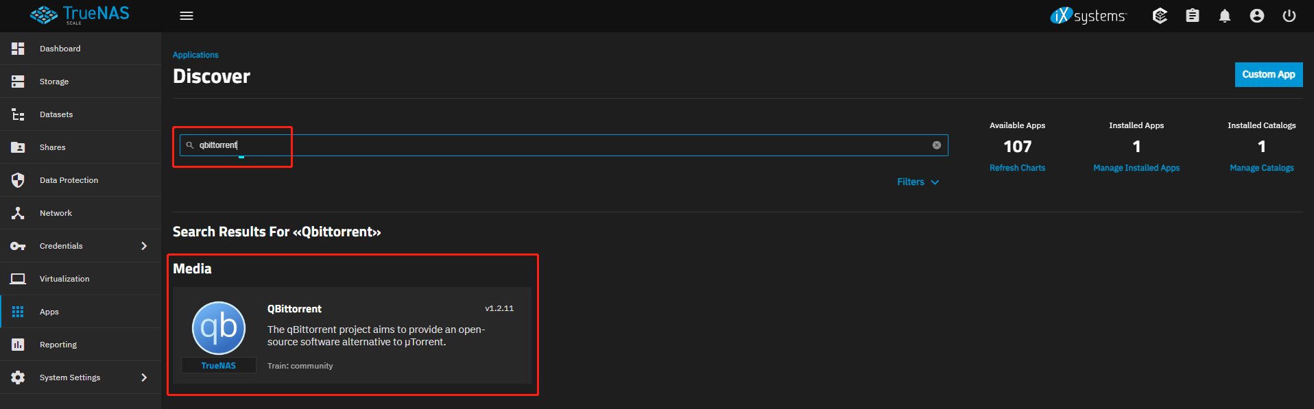Toggle the hamburger sidebar menu
The width and height of the screenshot is (1314, 409).
(x=187, y=16)
